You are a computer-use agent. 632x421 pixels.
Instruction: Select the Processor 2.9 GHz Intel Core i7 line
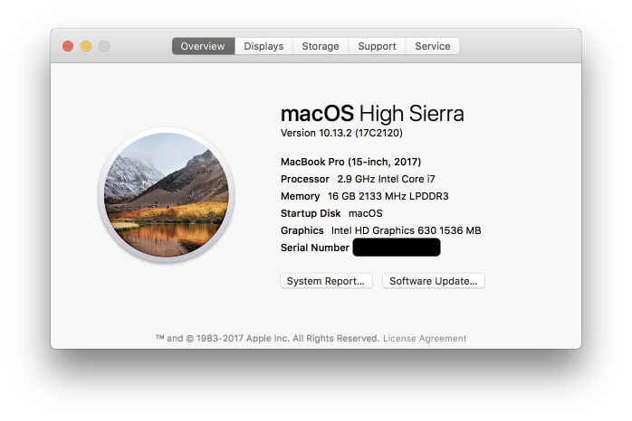pyautogui.click(x=358, y=179)
